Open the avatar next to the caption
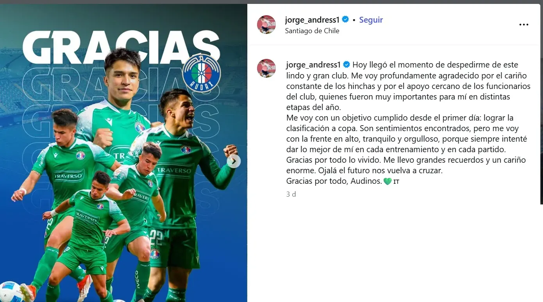Viewport: 543px width, 302px height. point(266,68)
